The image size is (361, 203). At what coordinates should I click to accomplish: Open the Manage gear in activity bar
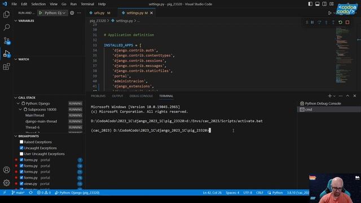[x=6, y=183]
